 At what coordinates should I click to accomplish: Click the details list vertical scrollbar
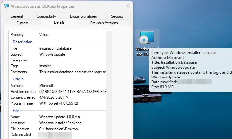(109, 69)
